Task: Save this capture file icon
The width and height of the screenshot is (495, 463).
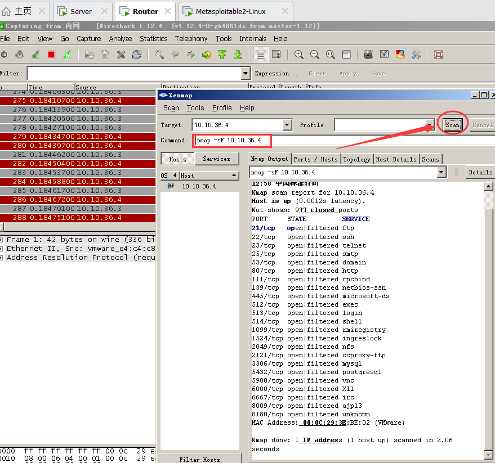Action: coord(105,55)
